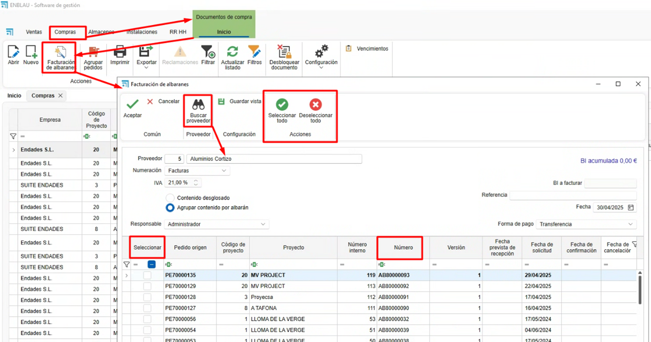Click Deseleccionar todo red icon
The height and width of the screenshot is (342, 651).
(x=315, y=104)
